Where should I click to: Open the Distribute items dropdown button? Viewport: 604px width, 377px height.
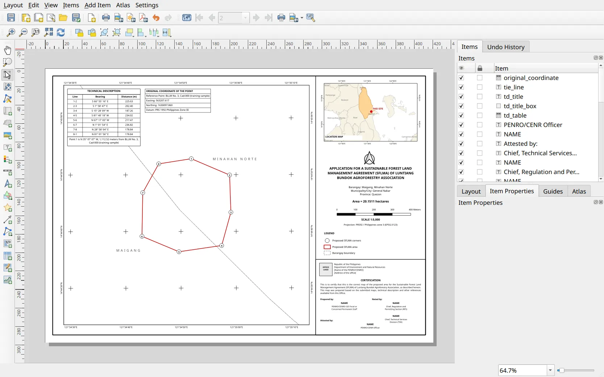coord(154,33)
